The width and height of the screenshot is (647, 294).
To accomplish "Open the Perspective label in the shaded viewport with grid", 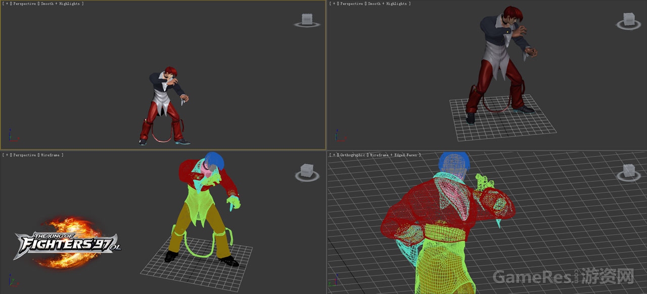I will tap(351, 4).
